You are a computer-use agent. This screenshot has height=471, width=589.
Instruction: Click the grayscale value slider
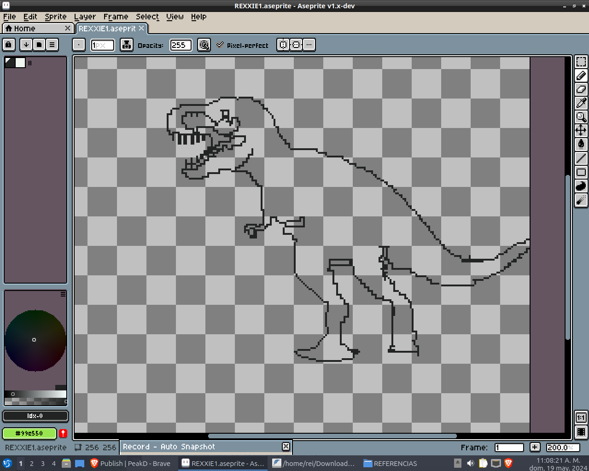[35, 394]
